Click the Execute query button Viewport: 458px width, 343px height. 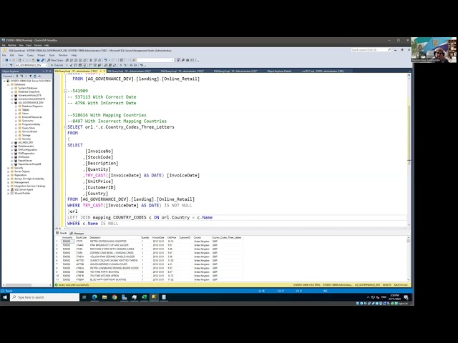(x=57, y=65)
